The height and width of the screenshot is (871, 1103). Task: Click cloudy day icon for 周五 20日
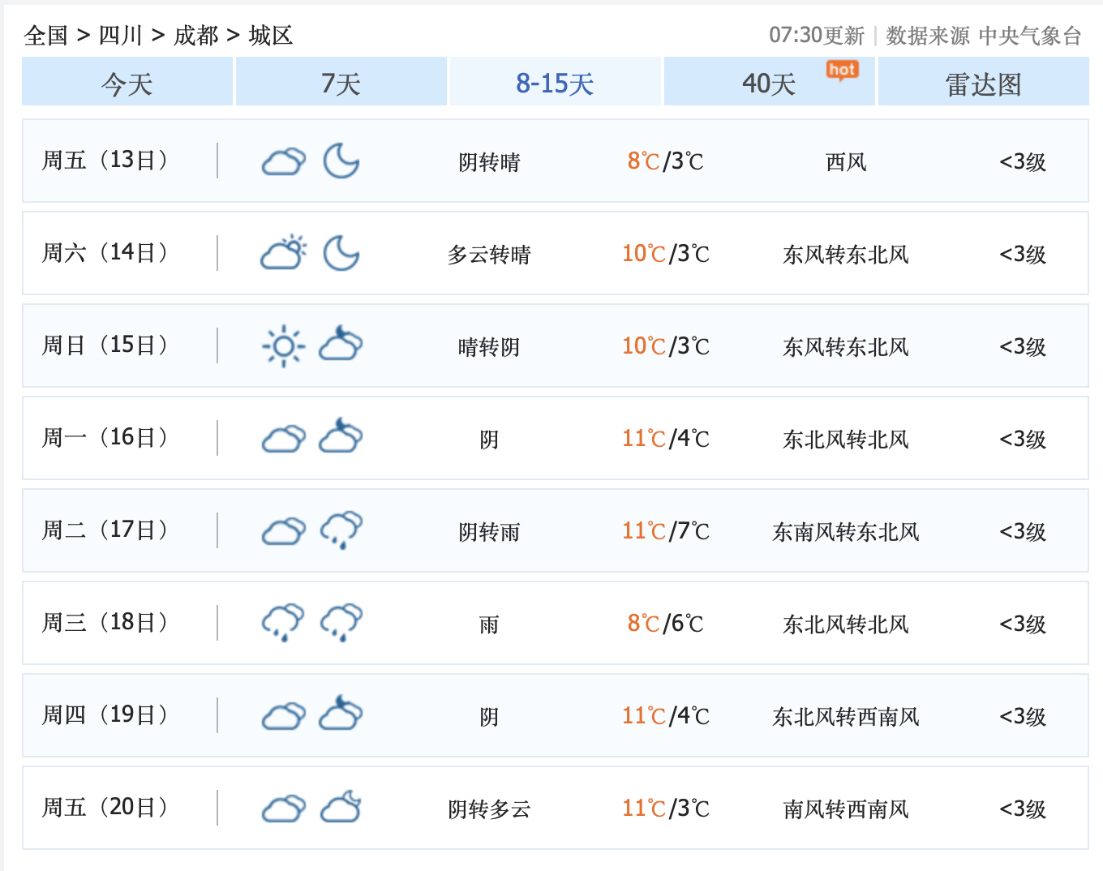coord(284,809)
